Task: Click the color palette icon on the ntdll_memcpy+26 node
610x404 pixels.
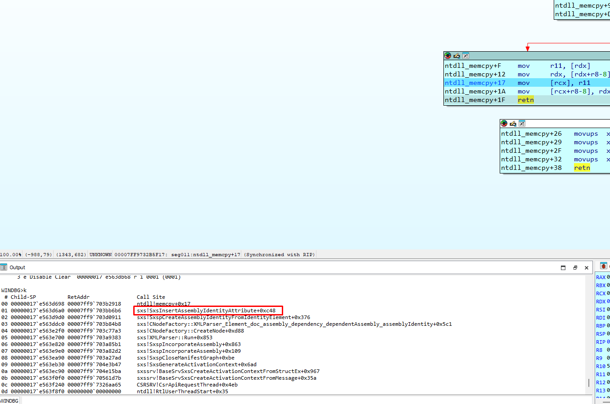Action: click(504, 124)
